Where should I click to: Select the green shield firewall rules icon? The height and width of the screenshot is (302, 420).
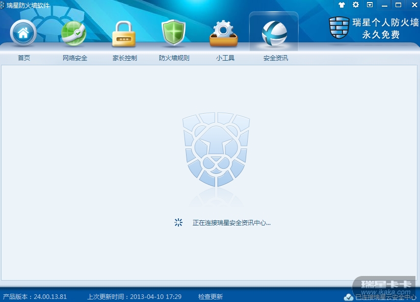174,33
